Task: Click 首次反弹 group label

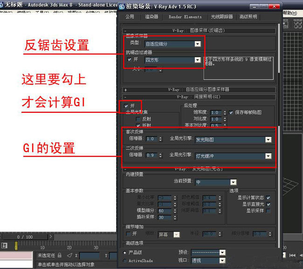Action: [135, 131]
